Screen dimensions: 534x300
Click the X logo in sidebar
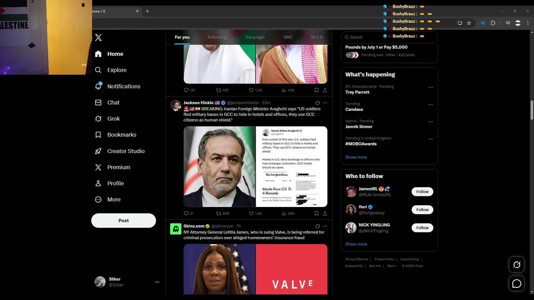98,37
